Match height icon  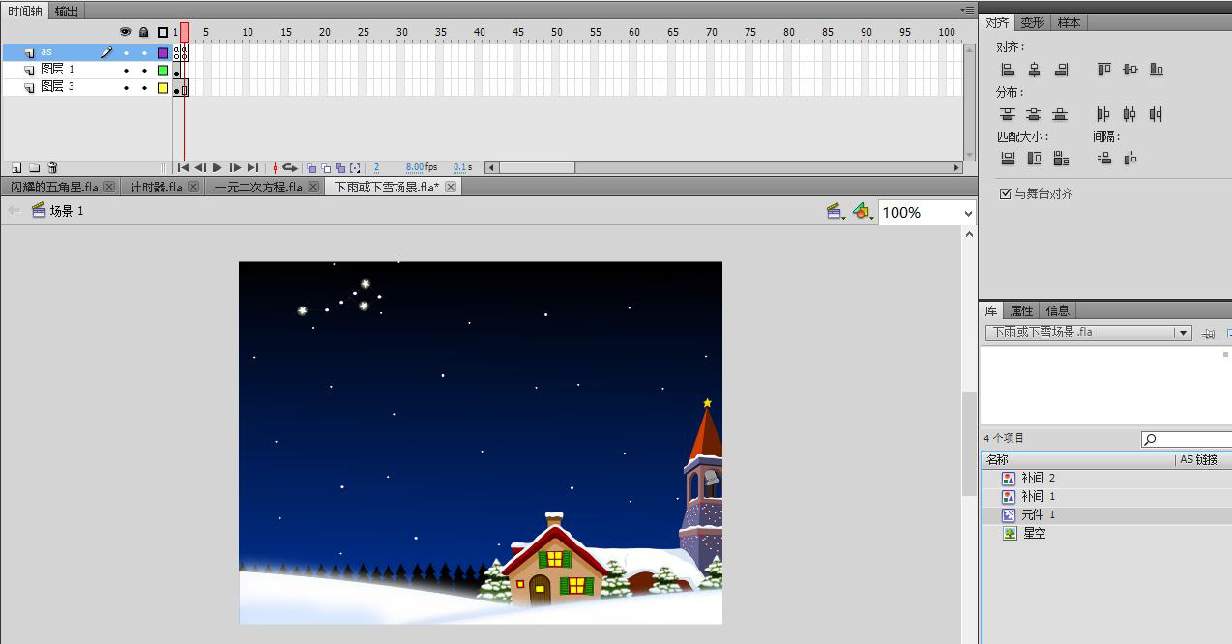pyautogui.click(x=1034, y=159)
